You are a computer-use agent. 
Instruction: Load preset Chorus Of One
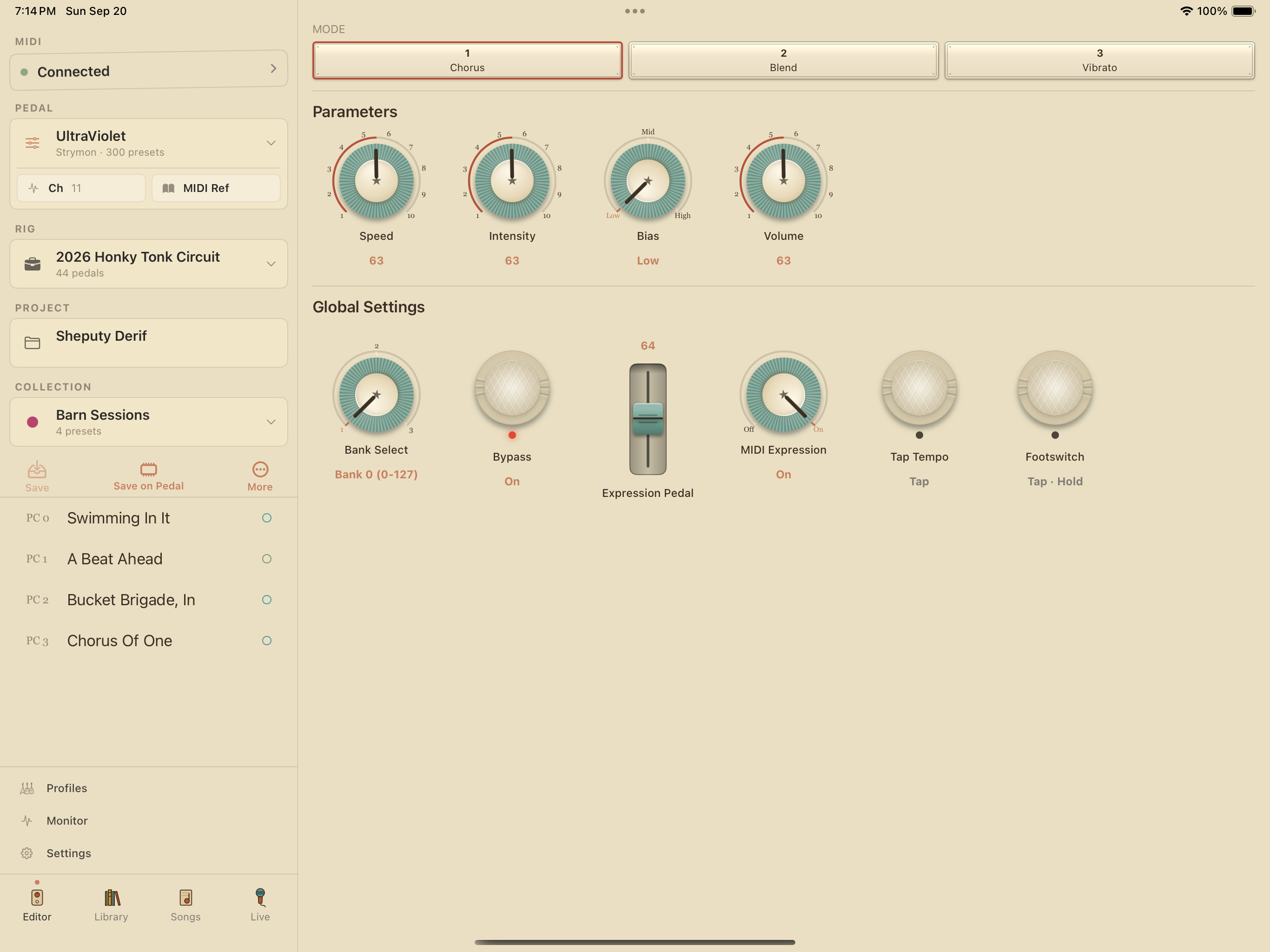point(148,640)
